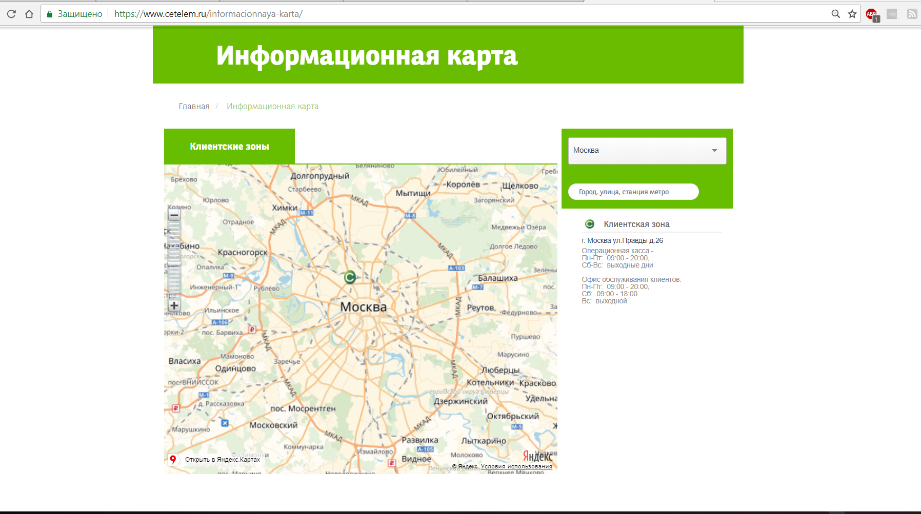Click the zoom magnifier icon in address bar
This screenshot has width=921, height=514.
pyautogui.click(x=836, y=14)
